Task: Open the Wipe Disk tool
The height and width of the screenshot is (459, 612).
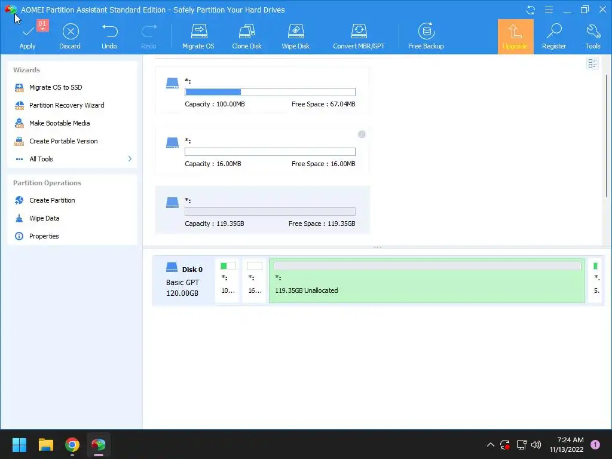Action: click(x=295, y=36)
